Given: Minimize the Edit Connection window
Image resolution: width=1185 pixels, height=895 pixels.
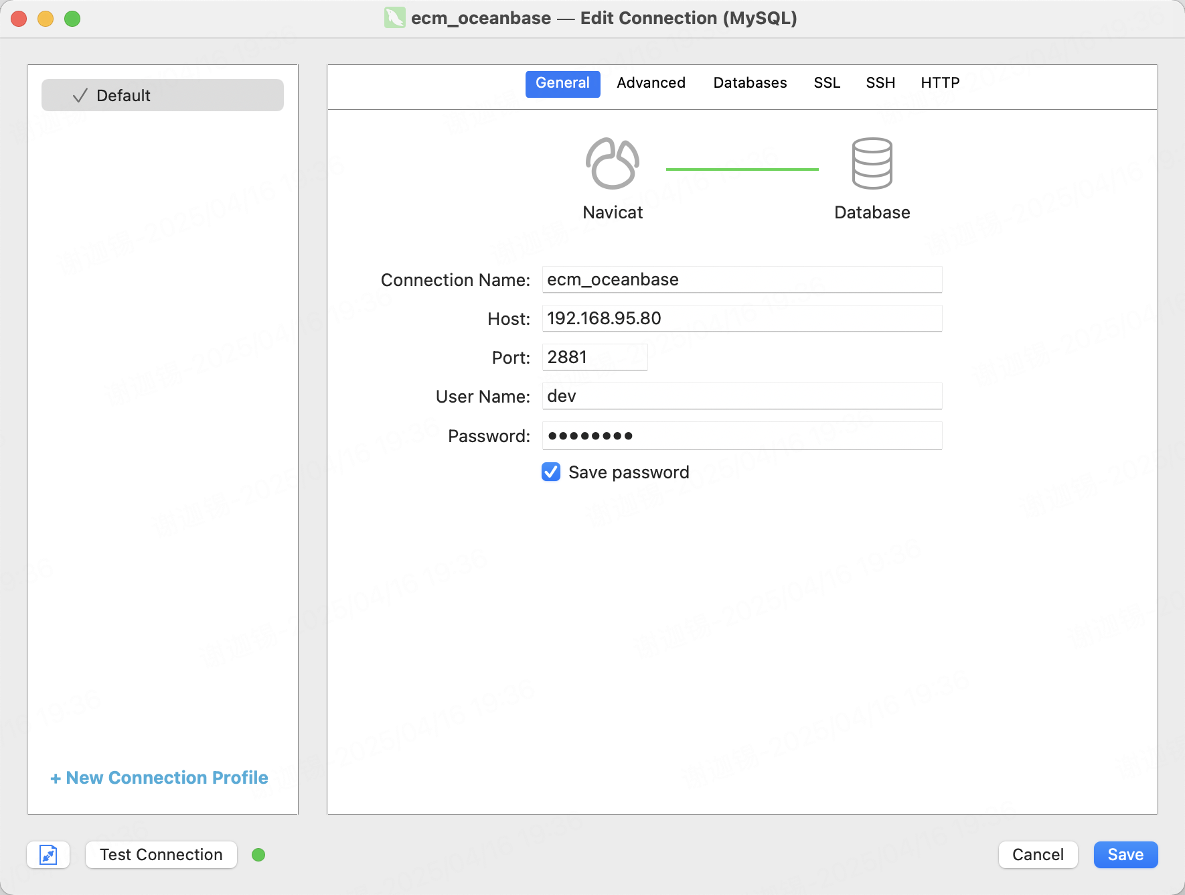Looking at the screenshot, I should click(46, 19).
